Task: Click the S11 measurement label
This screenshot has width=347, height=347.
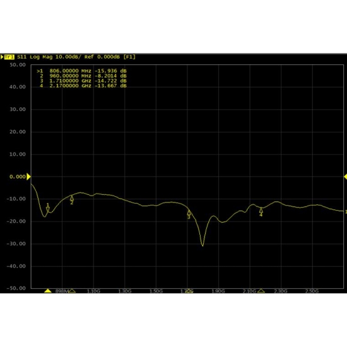Action: pyautogui.click(x=21, y=57)
